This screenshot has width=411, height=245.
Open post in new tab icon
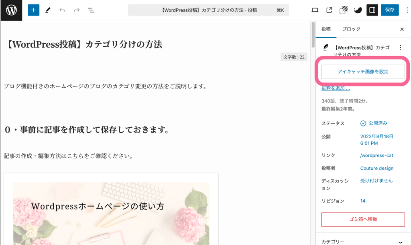click(329, 10)
